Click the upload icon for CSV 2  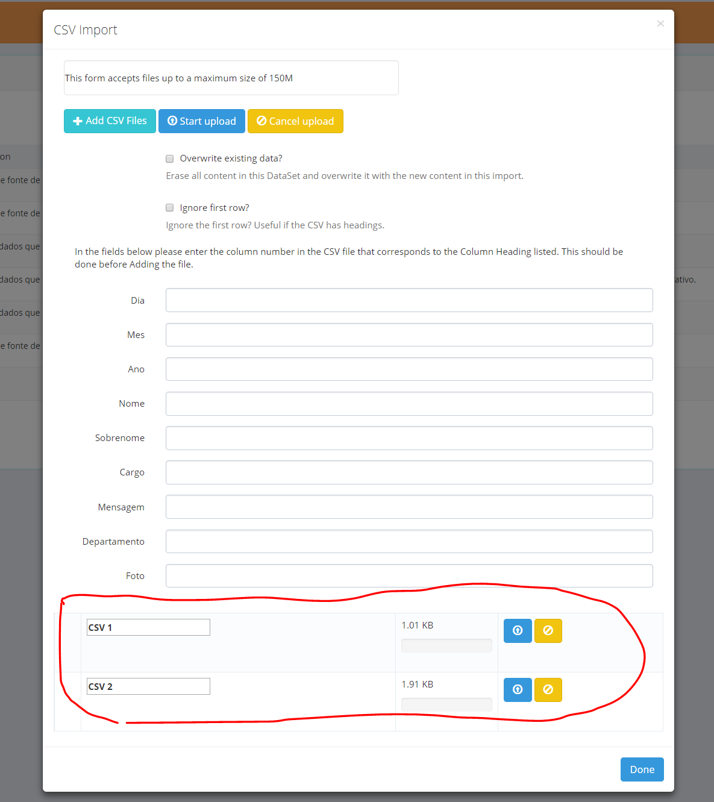(x=518, y=690)
